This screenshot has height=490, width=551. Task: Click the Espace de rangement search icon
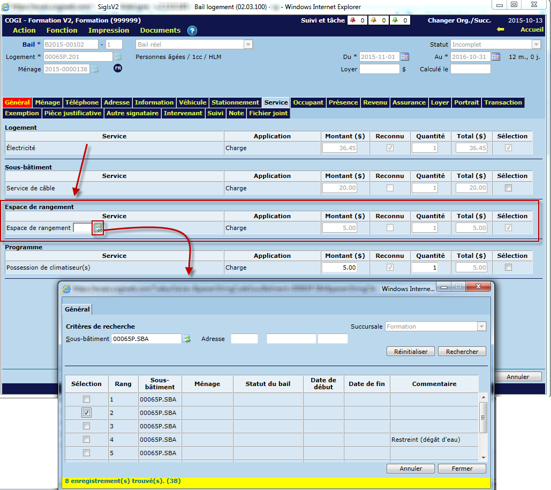point(97,228)
